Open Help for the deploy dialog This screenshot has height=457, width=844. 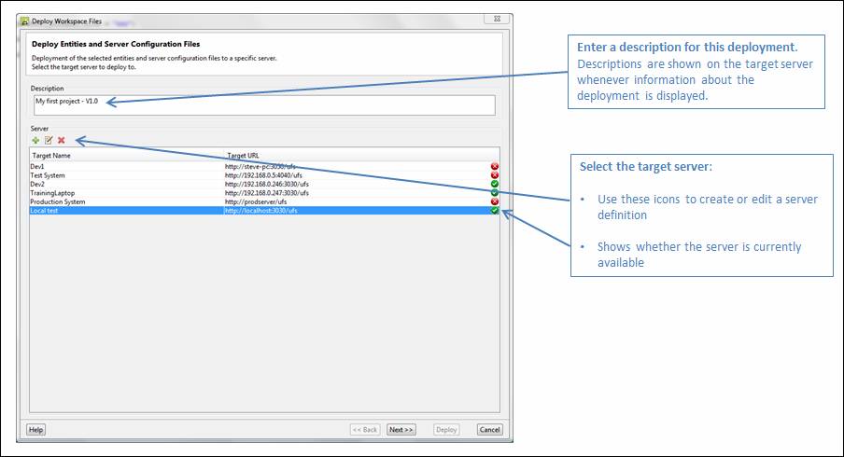36,430
